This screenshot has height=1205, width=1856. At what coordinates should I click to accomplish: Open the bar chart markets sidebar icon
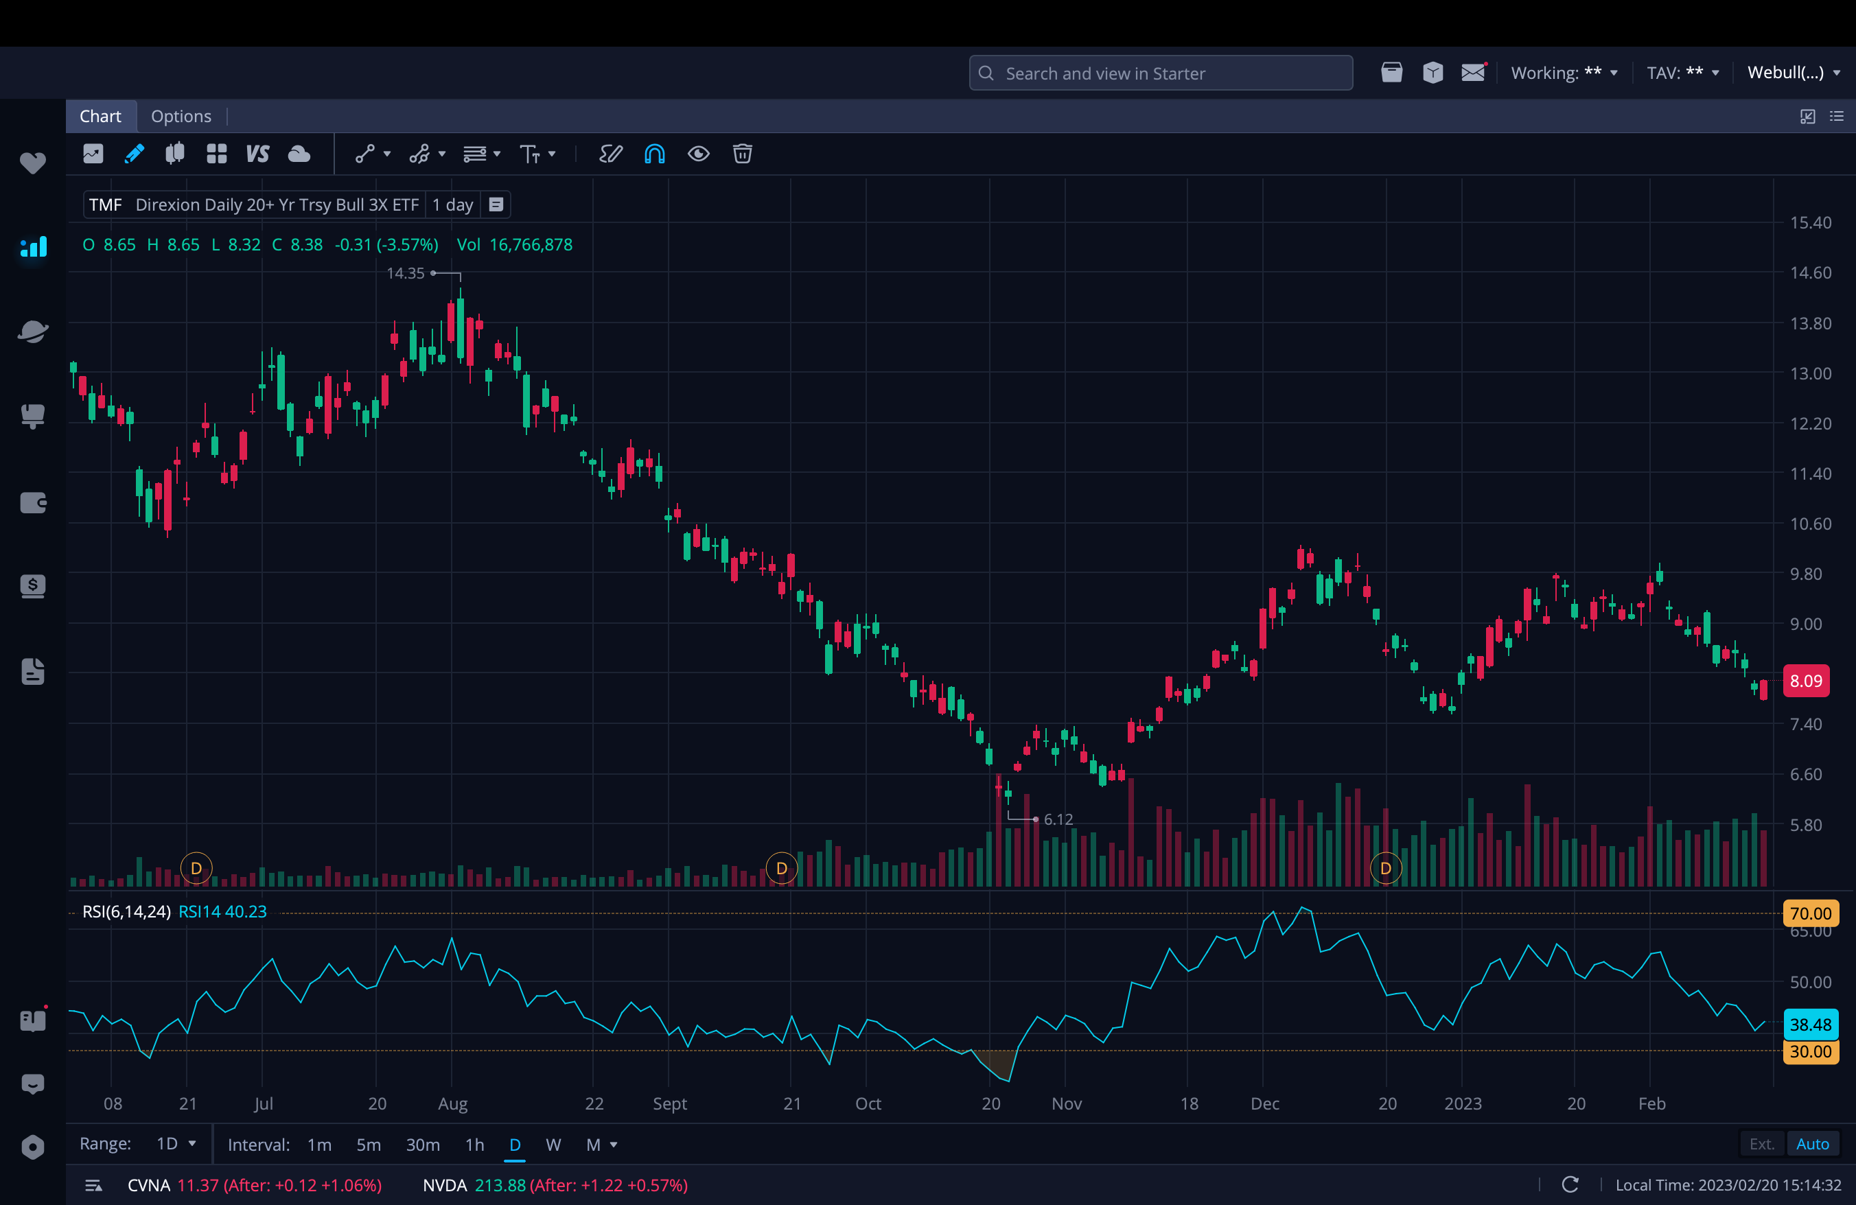tap(33, 247)
